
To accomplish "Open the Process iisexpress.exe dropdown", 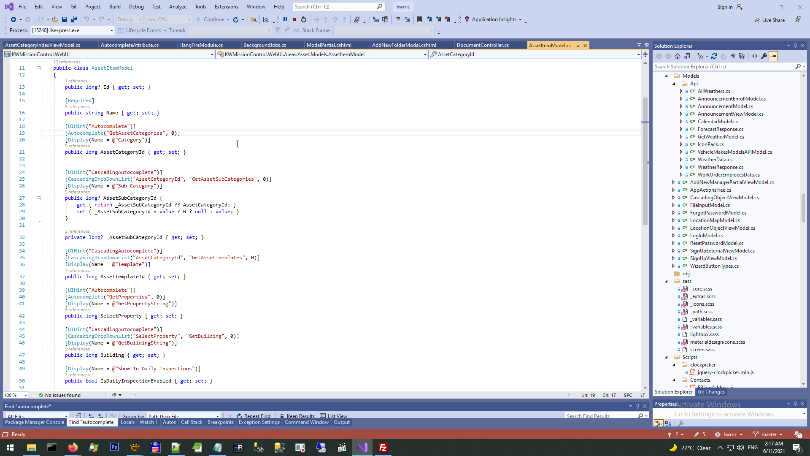I will (x=112, y=30).
